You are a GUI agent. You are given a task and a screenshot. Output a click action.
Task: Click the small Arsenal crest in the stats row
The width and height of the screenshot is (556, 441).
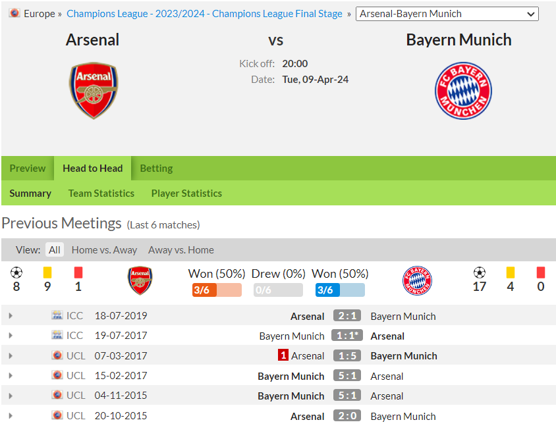[140, 280]
